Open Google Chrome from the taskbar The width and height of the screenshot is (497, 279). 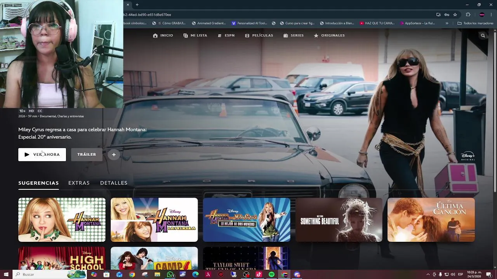coord(132,274)
